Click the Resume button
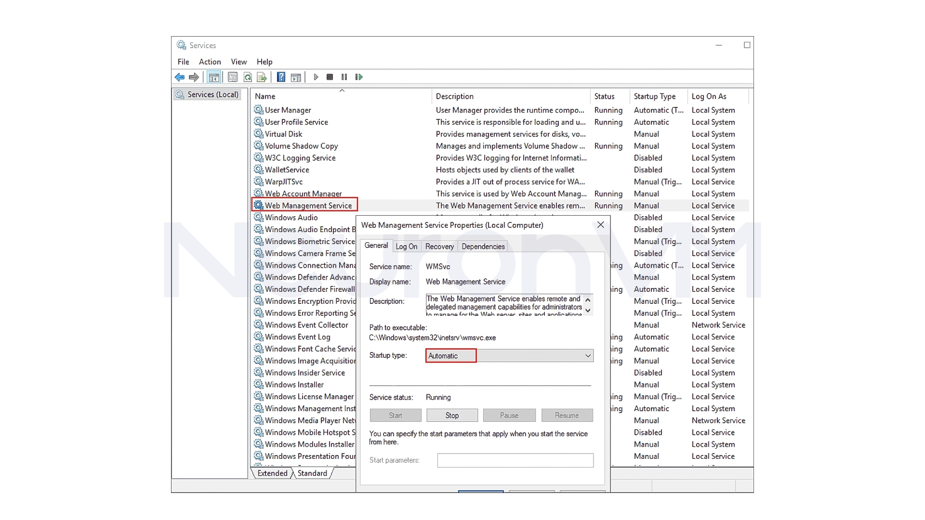The height and width of the screenshot is (520, 925). tap(567, 415)
